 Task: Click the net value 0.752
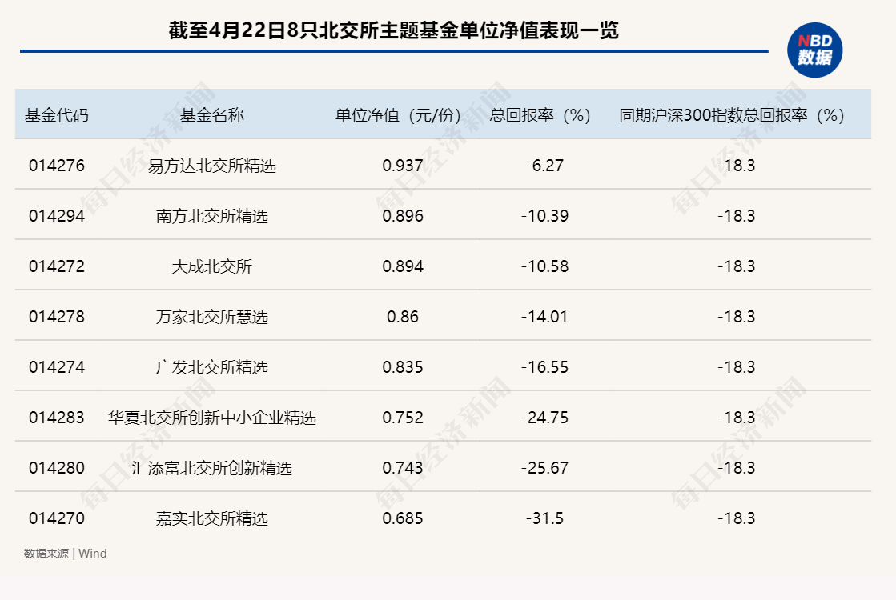[x=403, y=418]
